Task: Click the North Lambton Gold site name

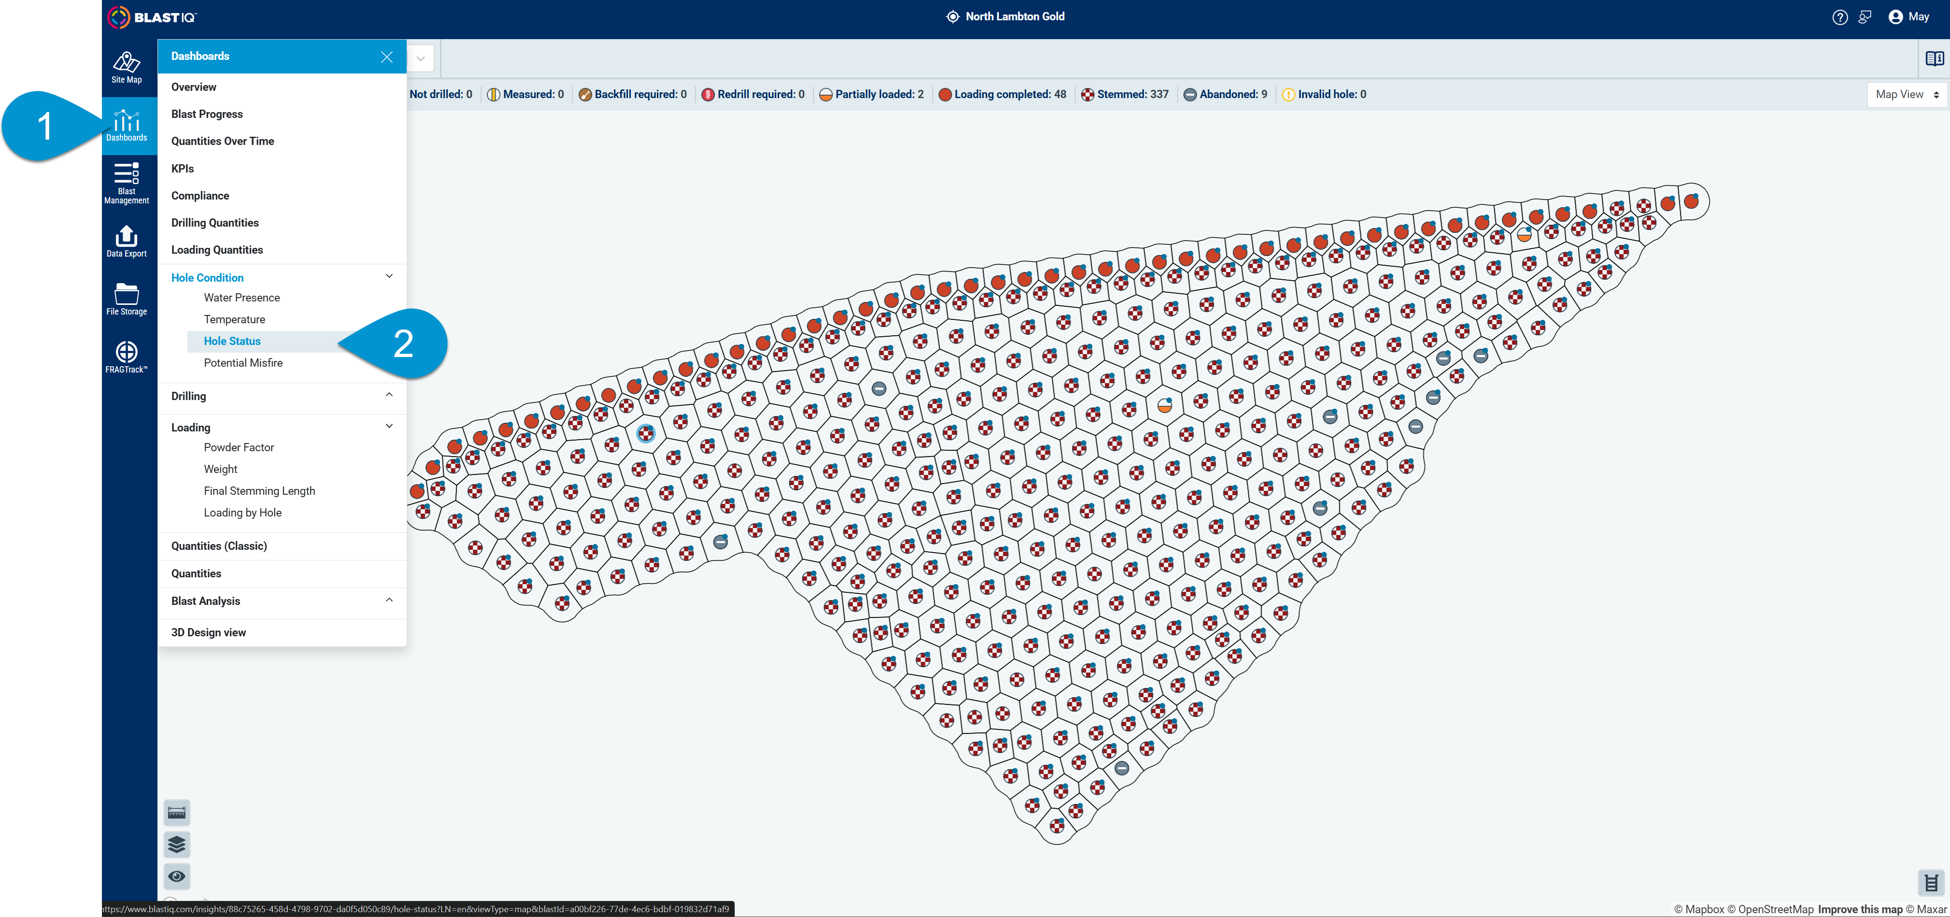Action: click(x=1014, y=16)
